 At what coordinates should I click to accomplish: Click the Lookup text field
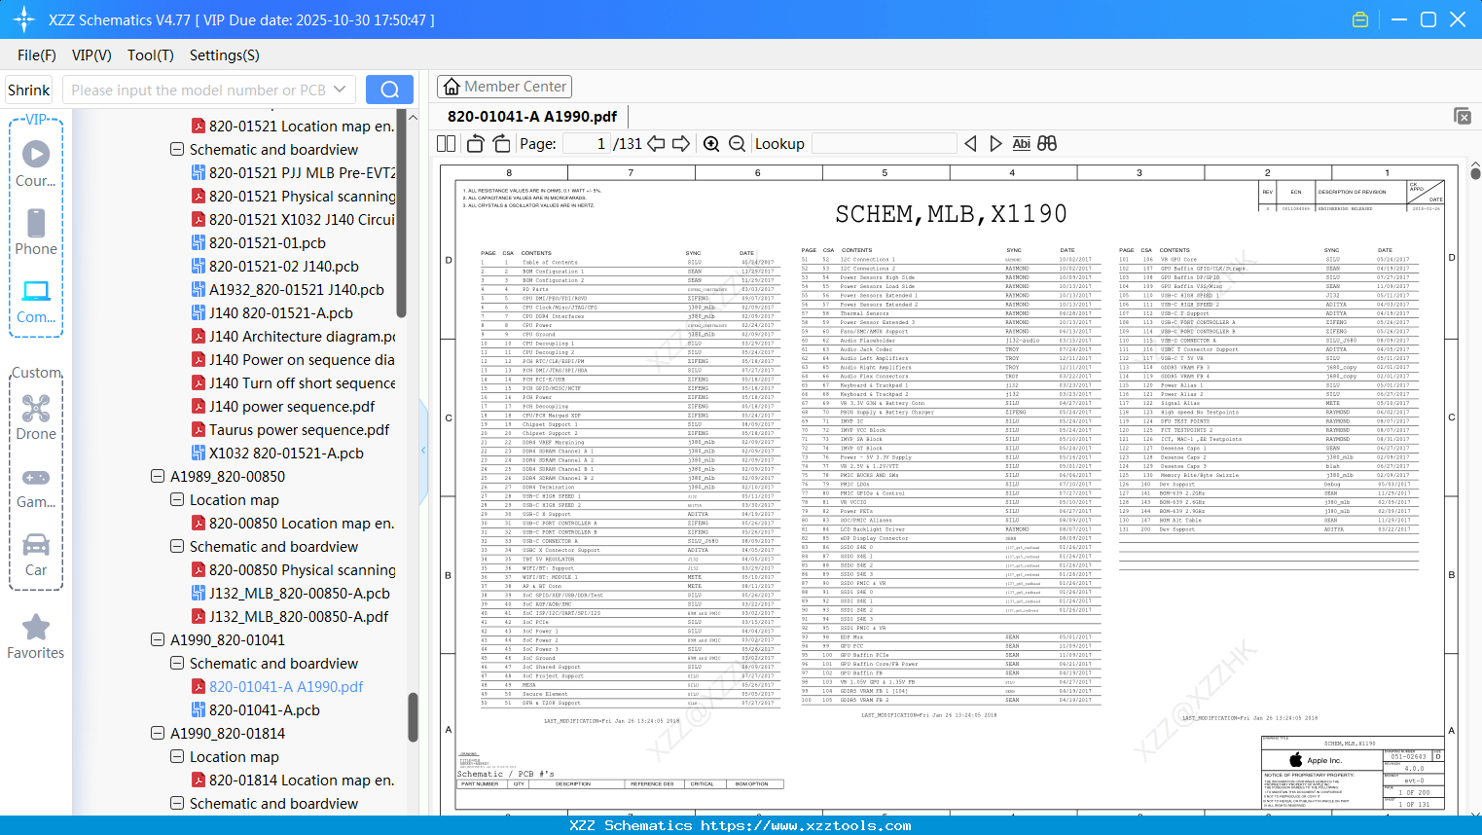884,143
